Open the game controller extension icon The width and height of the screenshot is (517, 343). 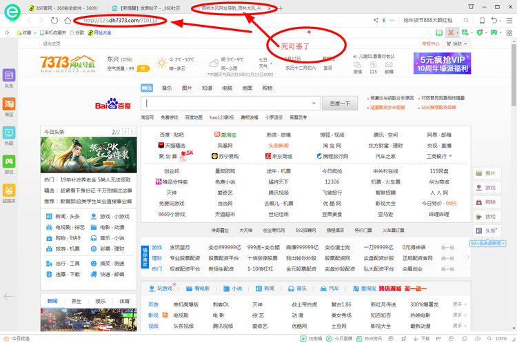point(494,32)
